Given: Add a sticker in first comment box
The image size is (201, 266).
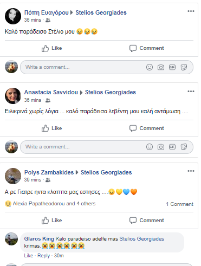Looking at the screenshot, I should coord(184,67).
